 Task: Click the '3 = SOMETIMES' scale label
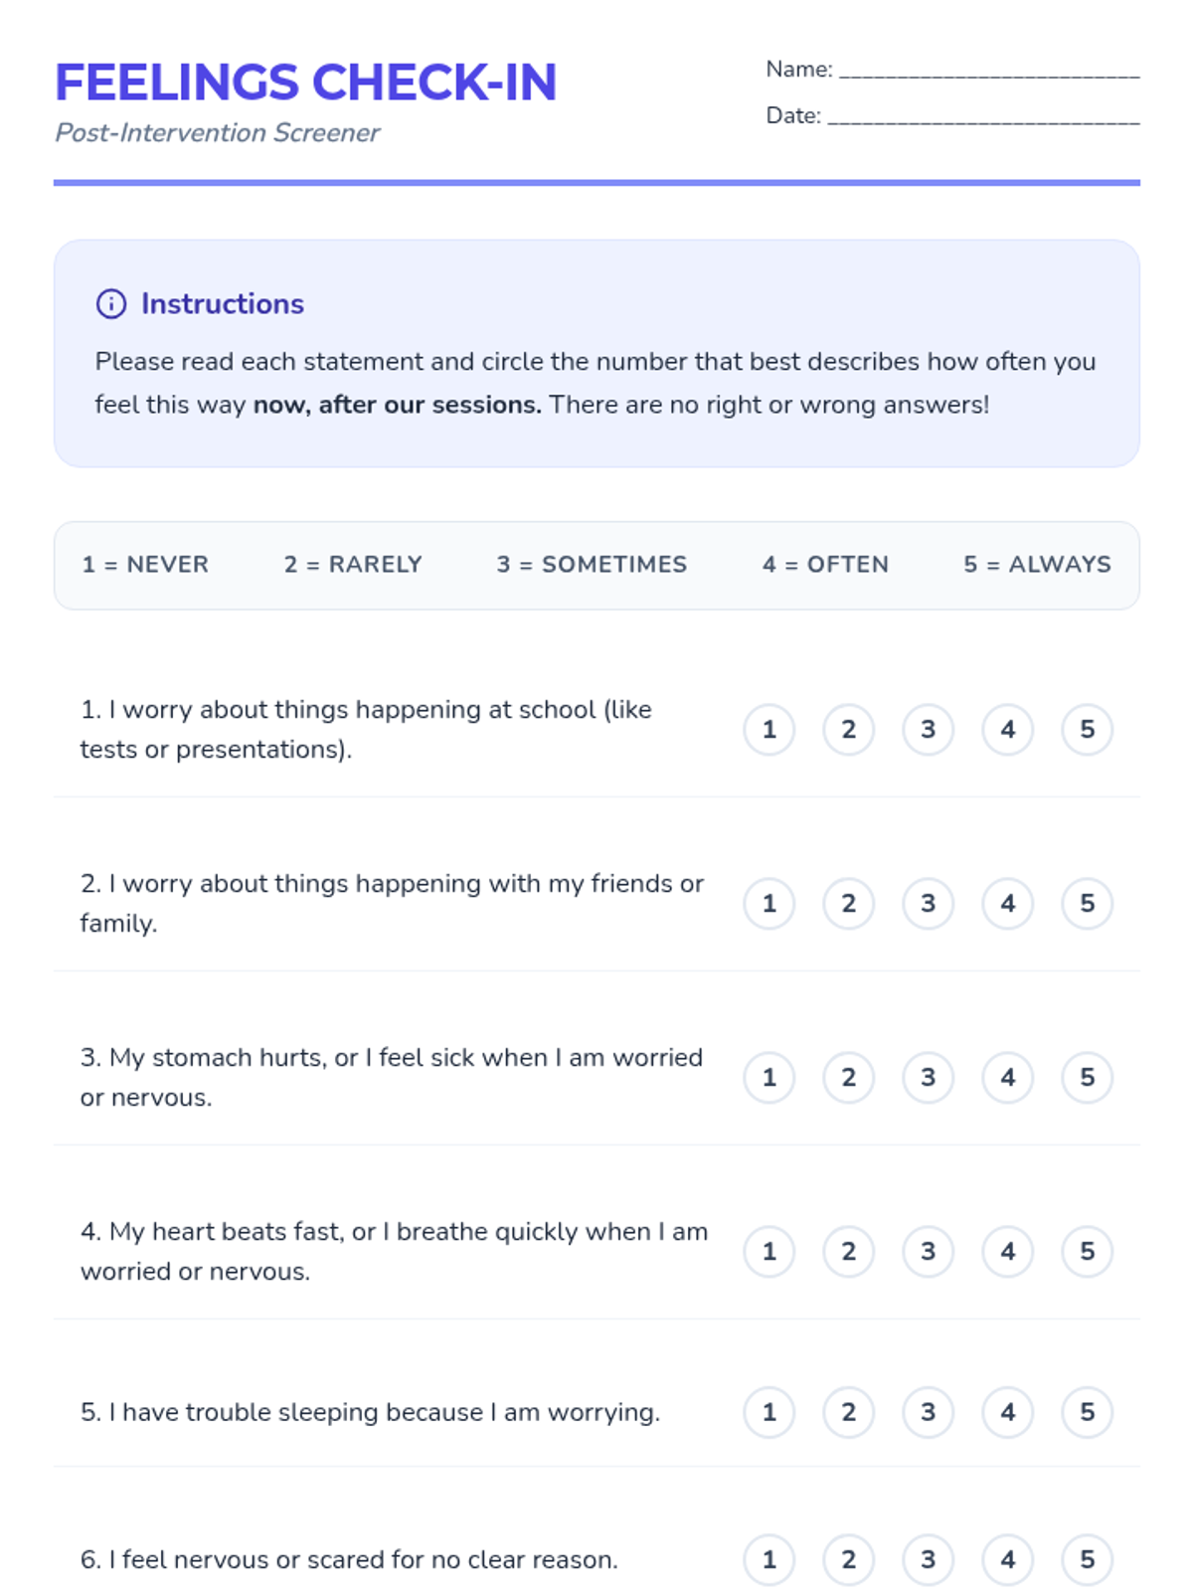(x=592, y=565)
